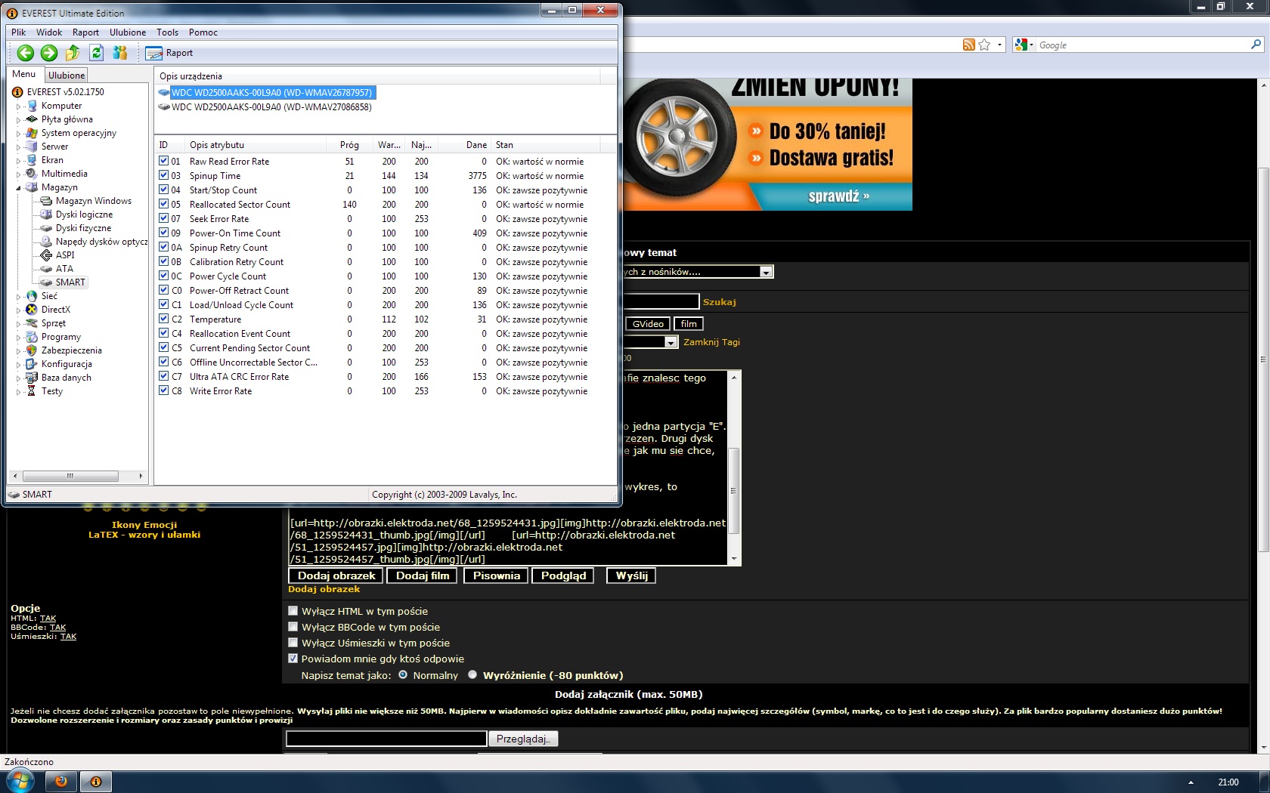Click the Podgląd button

click(x=563, y=575)
